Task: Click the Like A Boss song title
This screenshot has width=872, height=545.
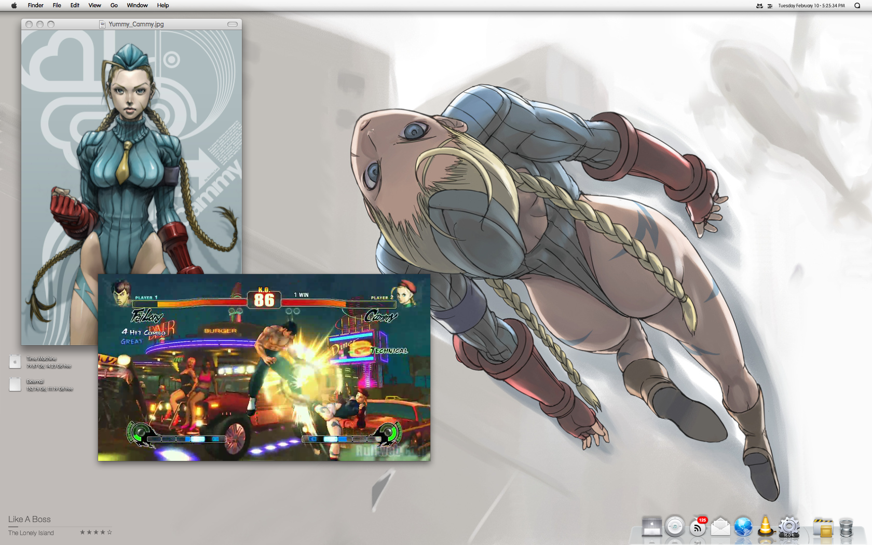Action: (30, 519)
